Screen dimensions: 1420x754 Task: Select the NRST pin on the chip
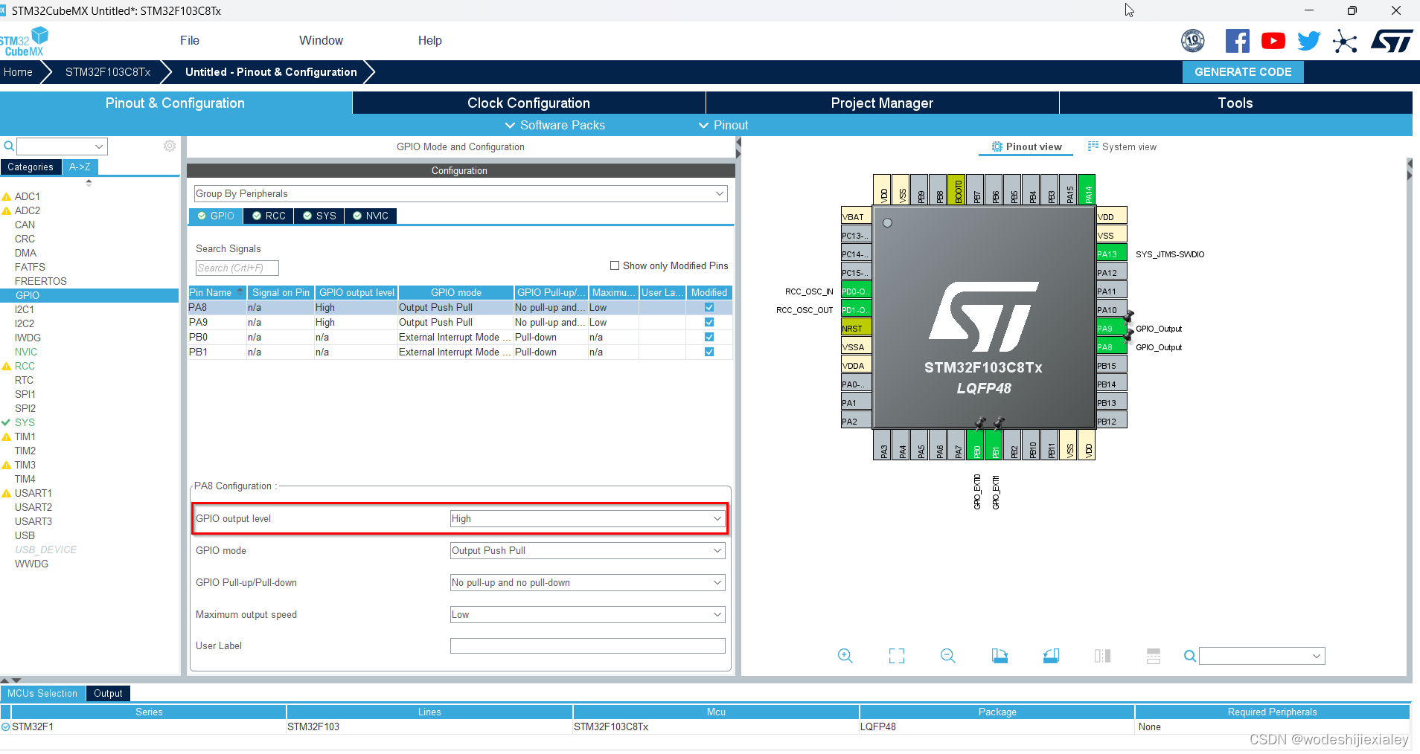click(856, 329)
